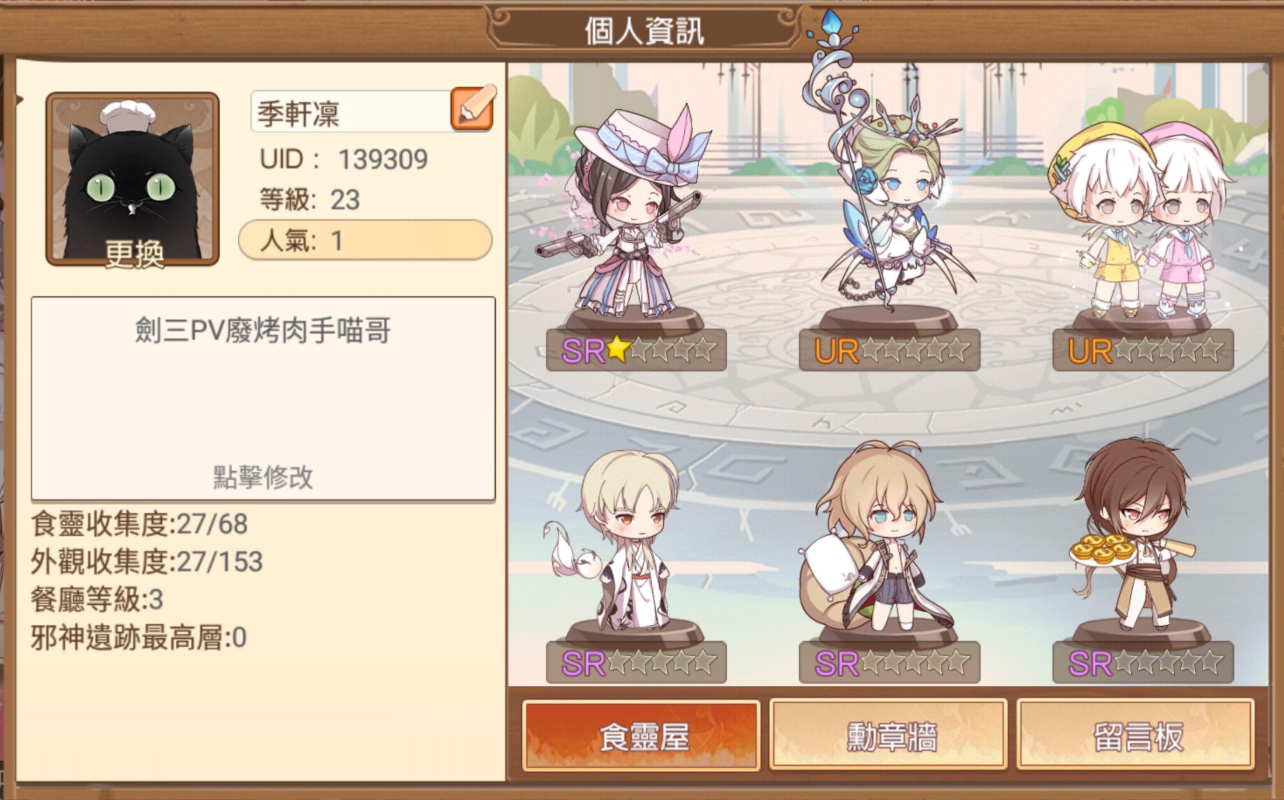Viewport: 1284px width, 800px height.
Task: Click the 食靈收集度:27/68 stat line
Action: [x=139, y=524]
